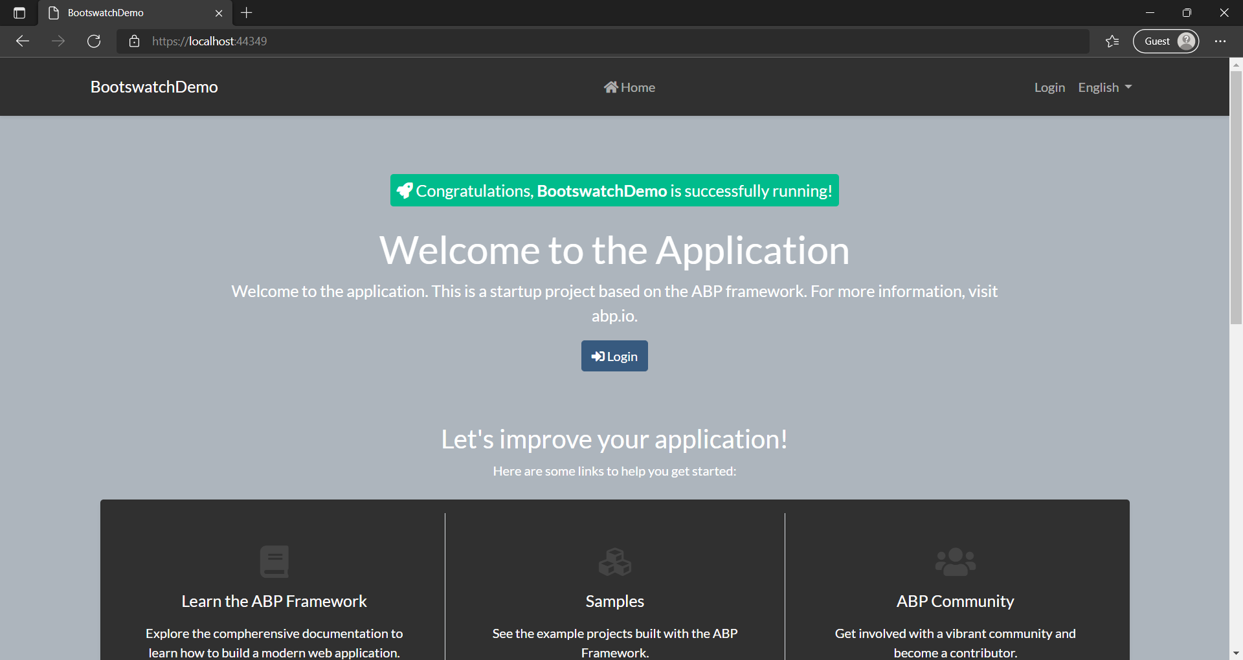Screen dimensions: 1243x660
Task: Go to Home in the navbar
Action: click(x=629, y=87)
